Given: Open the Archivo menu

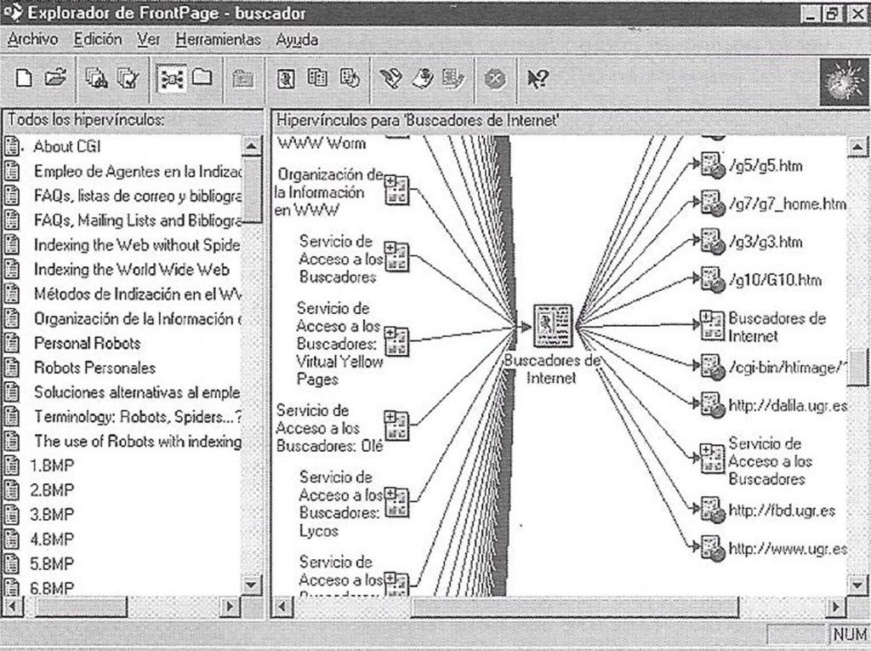Looking at the screenshot, I should 33,39.
